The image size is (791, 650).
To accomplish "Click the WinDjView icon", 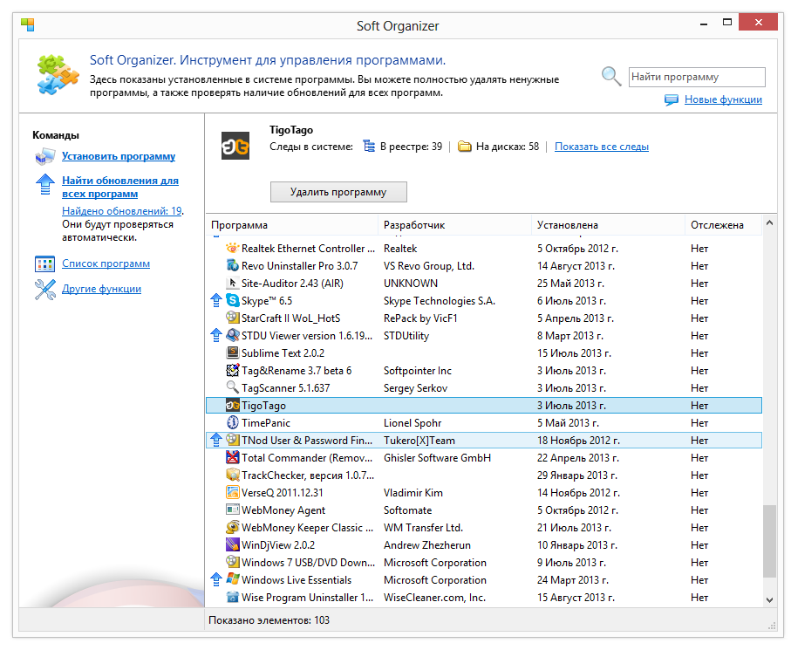I will pyautogui.click(x=233, y=544).
